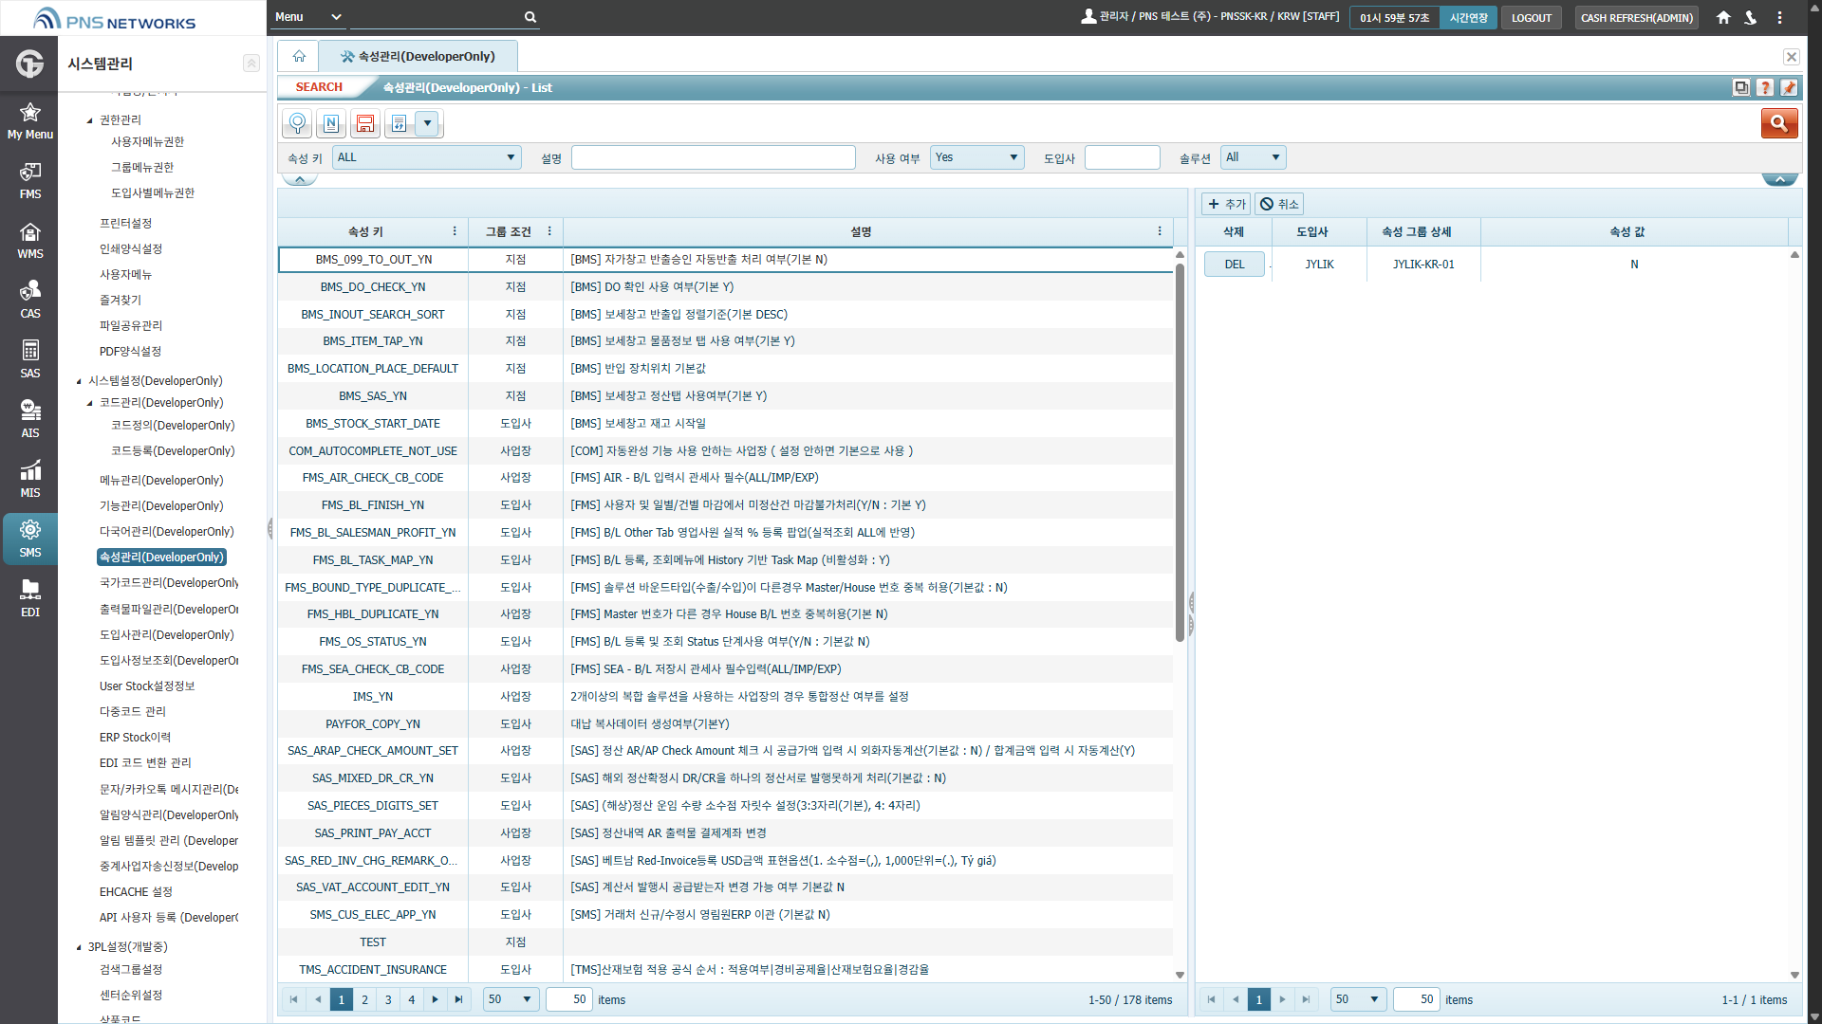Viewport: 1822px width, 1024px height.
Task: Click the New (N) document toolbar icon
Action: pyautogui.click(x=331, y=123)
